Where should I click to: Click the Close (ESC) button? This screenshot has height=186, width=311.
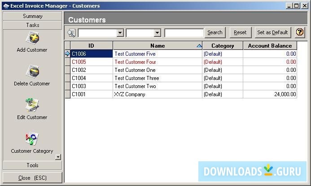[32, 177]
